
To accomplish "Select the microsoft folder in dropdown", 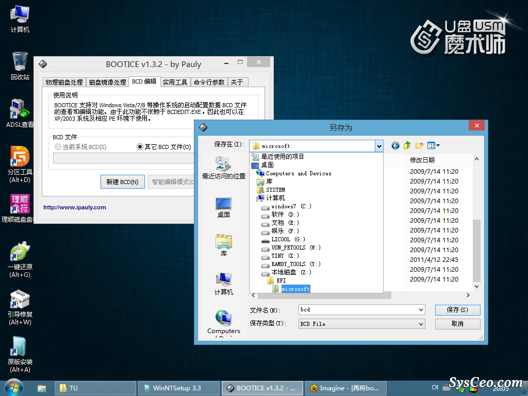I will 291,289.
